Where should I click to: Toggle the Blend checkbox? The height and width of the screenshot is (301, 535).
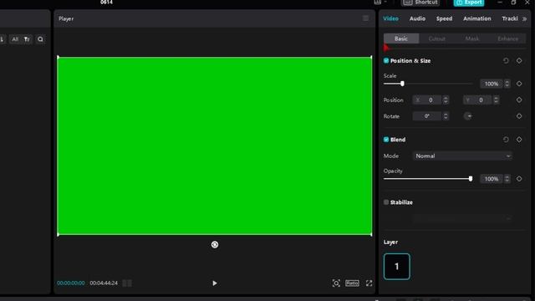[386, 140]
